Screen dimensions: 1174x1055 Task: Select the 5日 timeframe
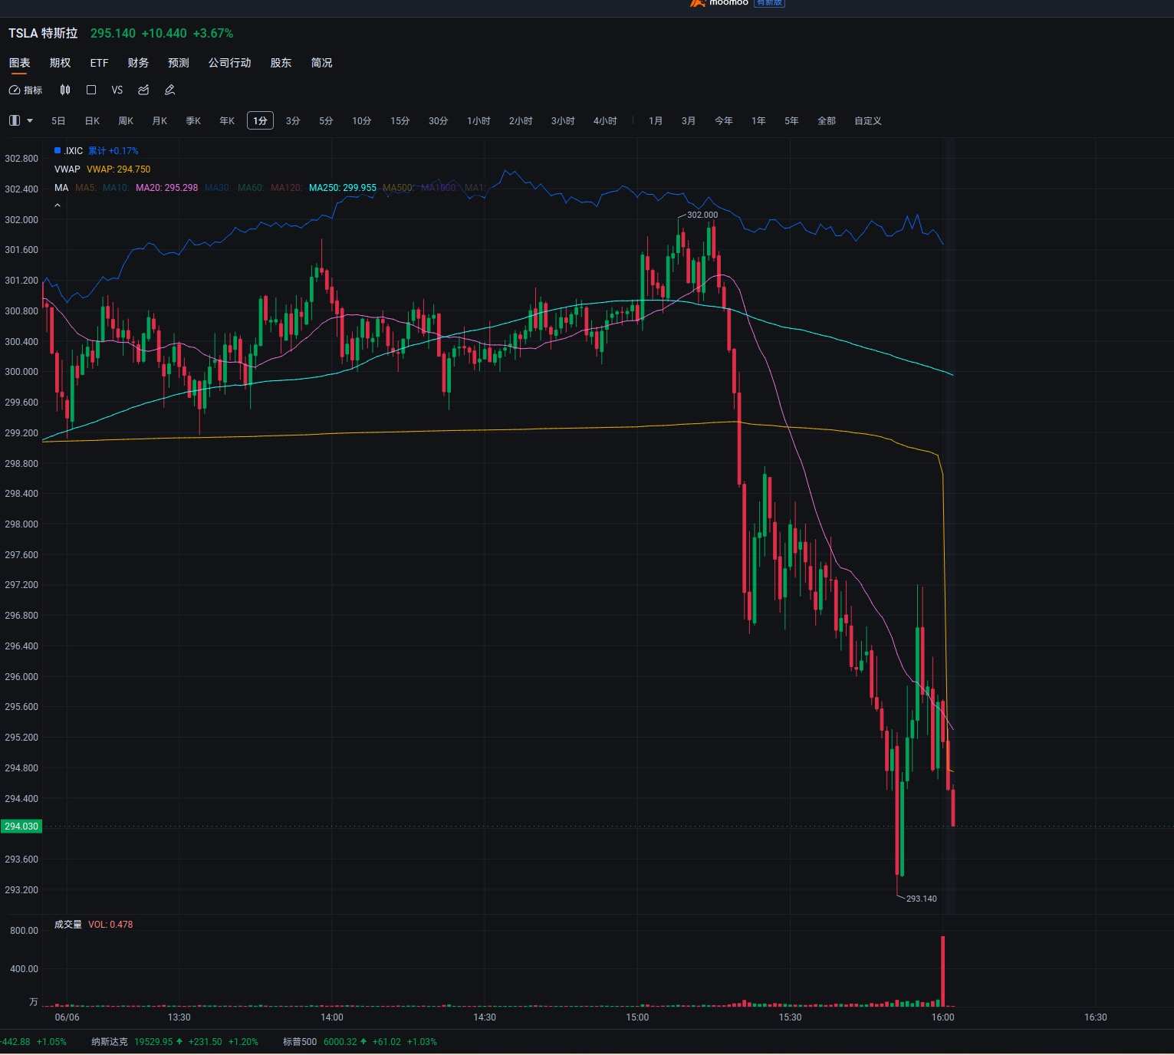(58, 121)
